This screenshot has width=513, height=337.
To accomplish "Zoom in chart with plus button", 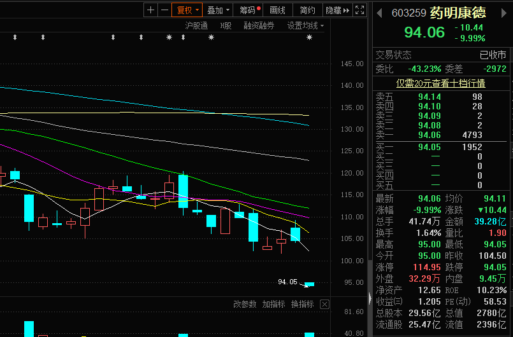I will [150, 10].
